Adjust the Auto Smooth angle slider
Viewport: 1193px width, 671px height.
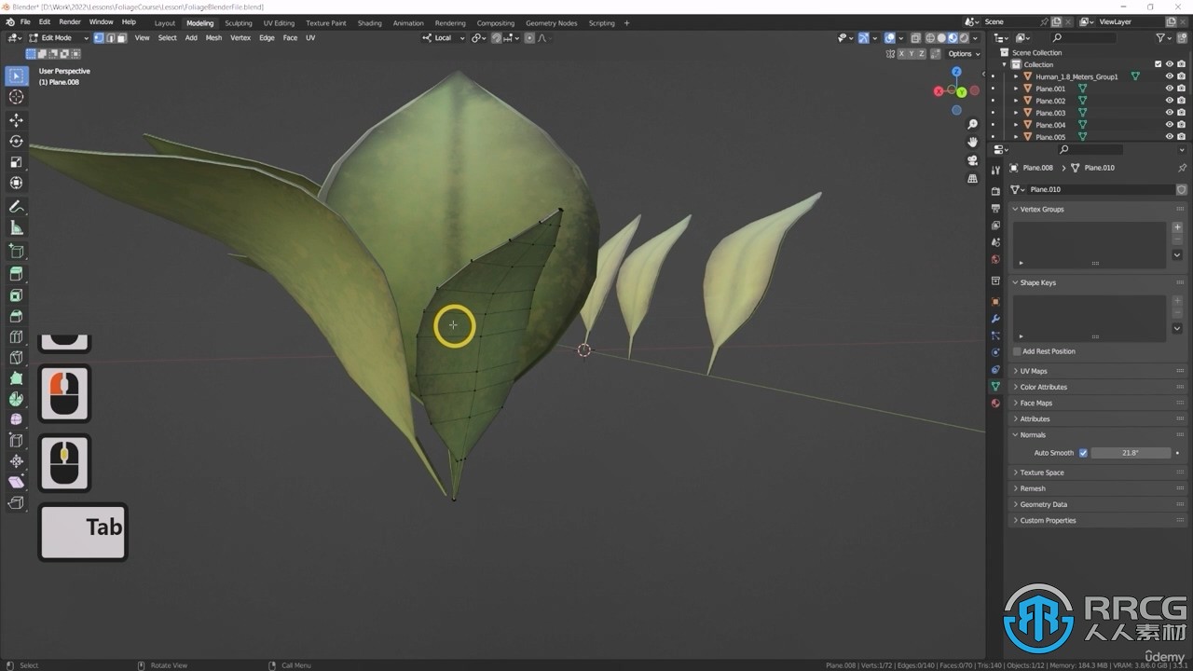[x=1131, y=453]
